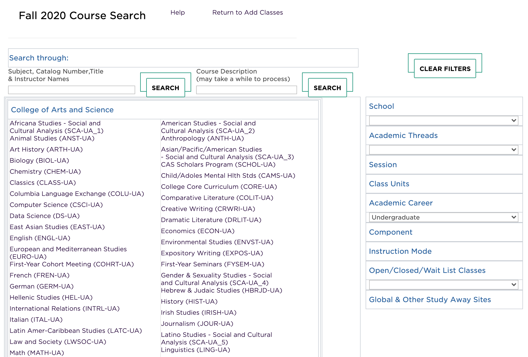Screen dimensions: 528x357
Task: Select Economics (ECON-UA)
Action: (198, 231)
